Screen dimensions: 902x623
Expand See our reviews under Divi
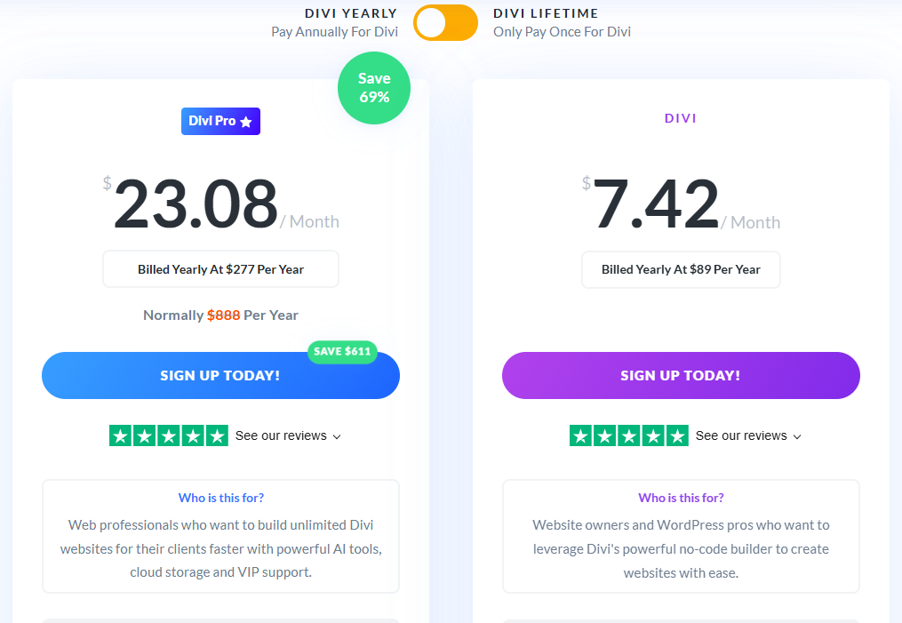pos(741,435)
